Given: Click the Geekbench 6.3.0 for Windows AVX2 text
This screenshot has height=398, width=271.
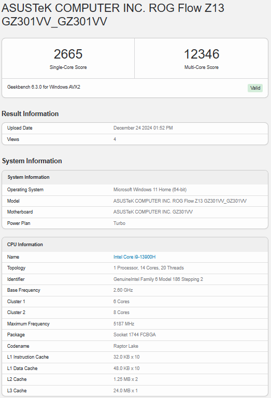Looking at the screenshot, I should click(44, 87).
